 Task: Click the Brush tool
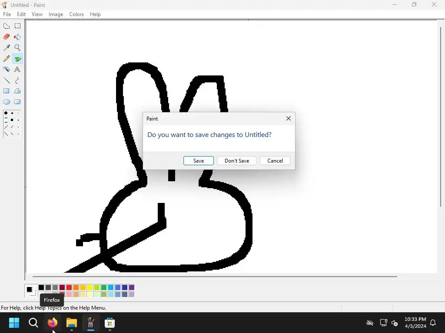coord(17,59)
